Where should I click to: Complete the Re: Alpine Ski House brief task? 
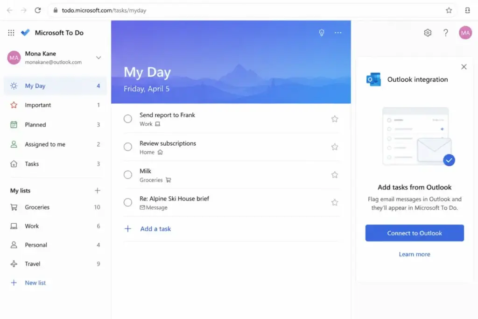128,202
